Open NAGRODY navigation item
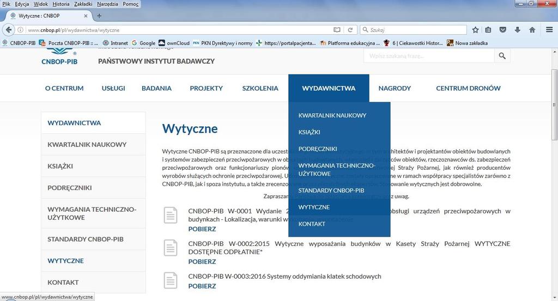The image size is (558, 301). click(x=395, y=88)
